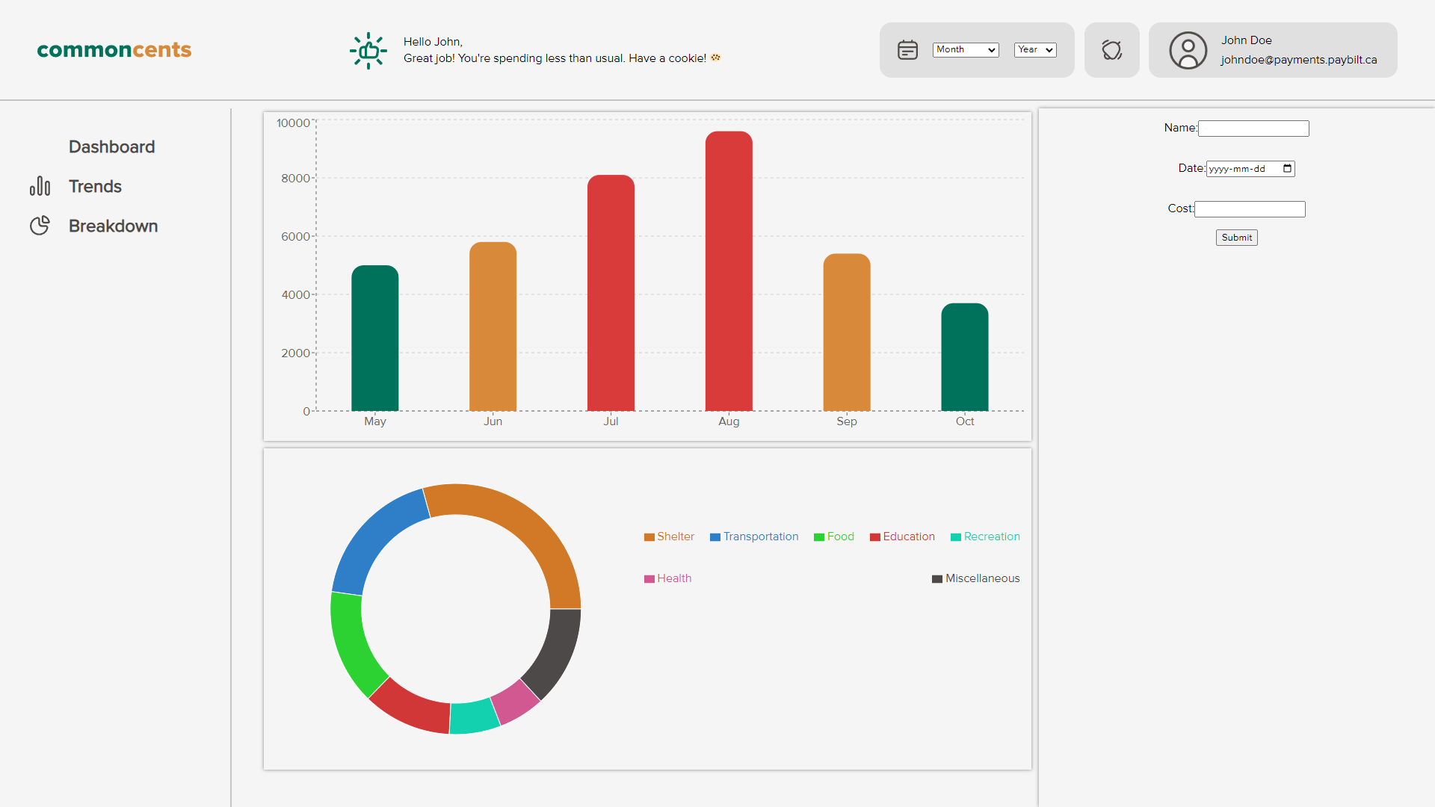Screen dimensions: 1435x807
Task: Click the thumbs-up greeting icon
Action: tap(368, 51)
